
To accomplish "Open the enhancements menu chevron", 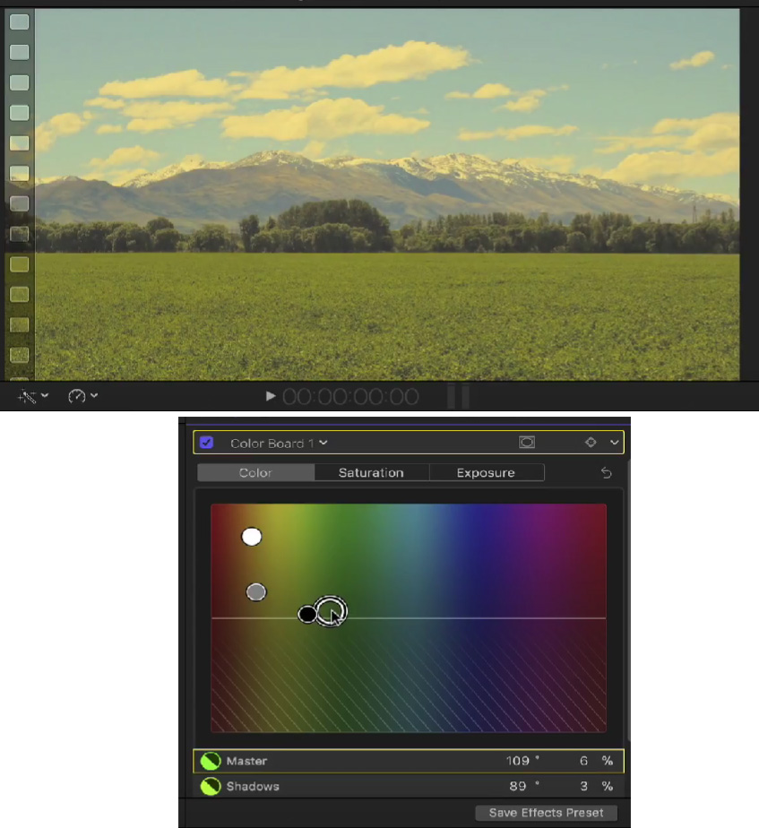I will click(45, 395).
